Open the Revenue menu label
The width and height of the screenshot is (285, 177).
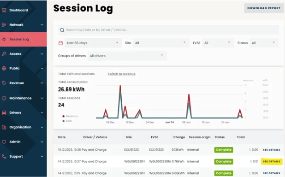[17, 83]
